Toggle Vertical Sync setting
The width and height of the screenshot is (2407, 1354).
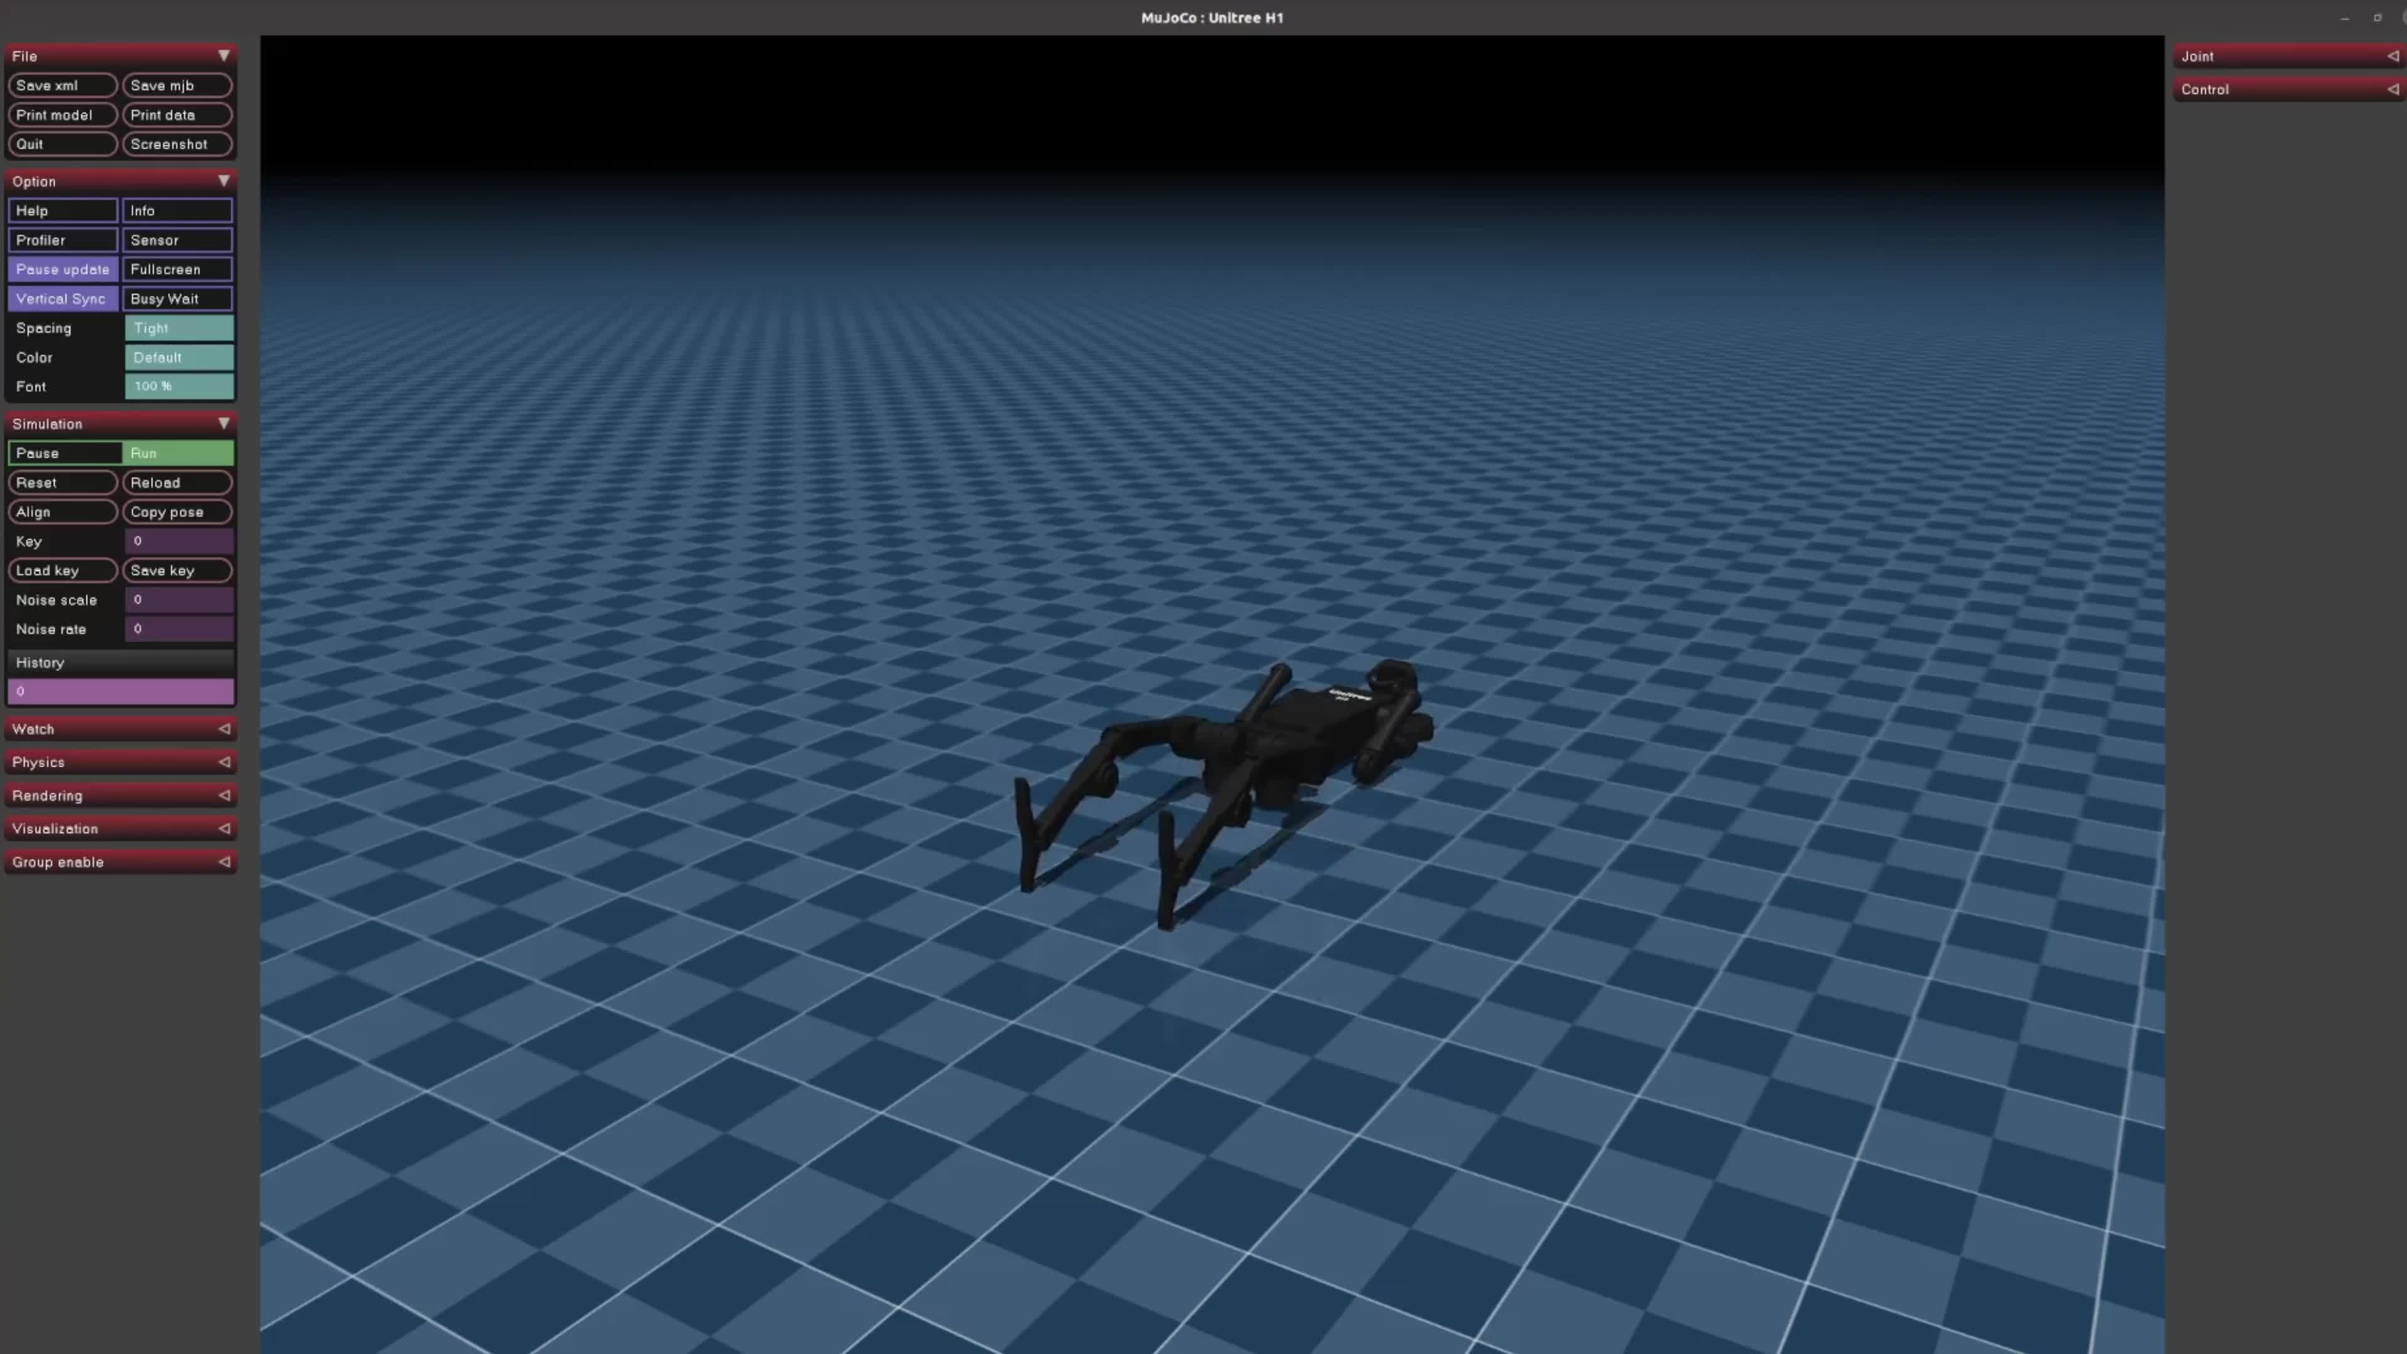pos(61,298)
